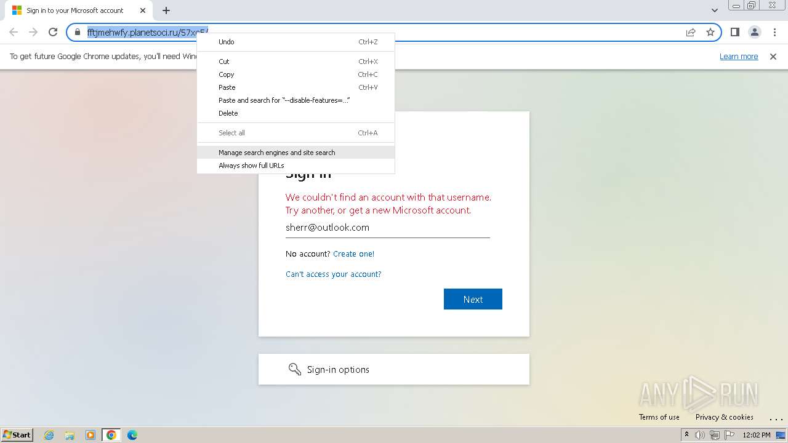Open the media player taskbar icon
The width and height of the screenshot is (788, 443).
coord(90,435)
